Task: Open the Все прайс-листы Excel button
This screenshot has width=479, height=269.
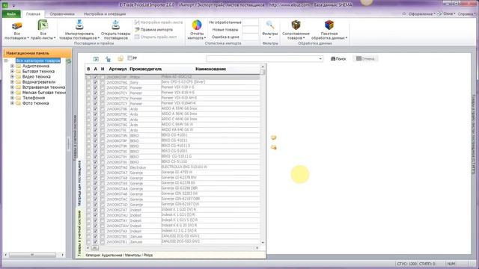Action: (43, 30)
